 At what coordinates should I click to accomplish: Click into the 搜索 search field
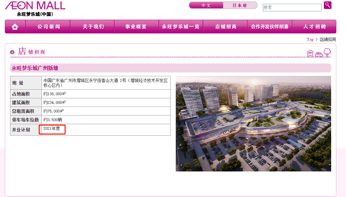pyautogui.click(x=292, y=7)
